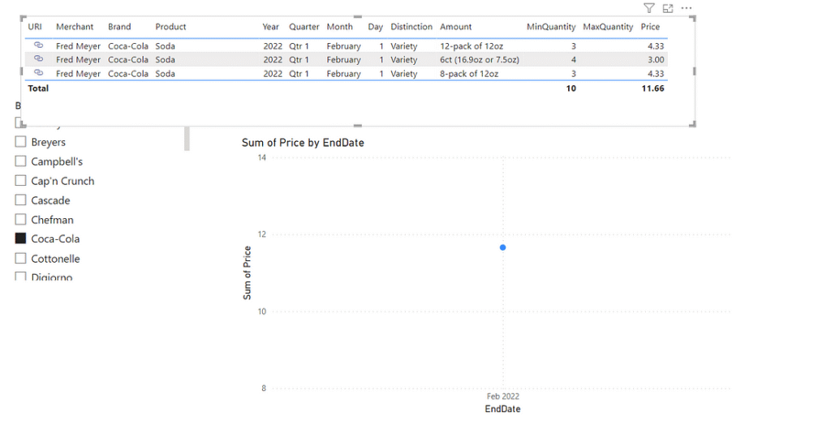Click the '6ct (16.9oz or 7.5oz)' amount cell
This screenshot has width=831, height=425.
coord(480,59)
